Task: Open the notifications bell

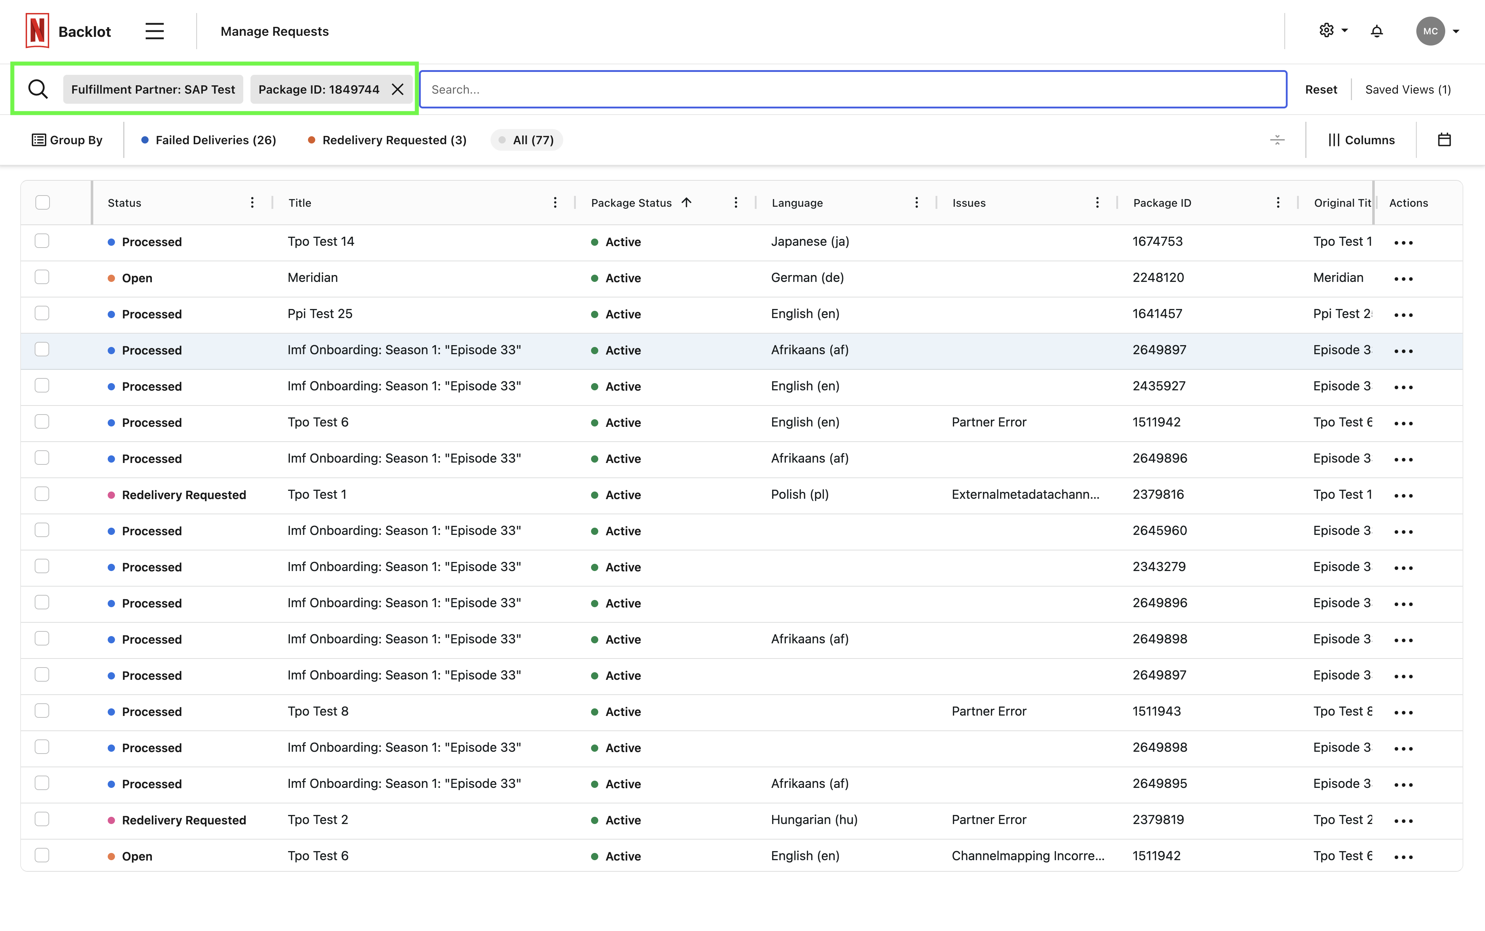Action: point(1377,31)
